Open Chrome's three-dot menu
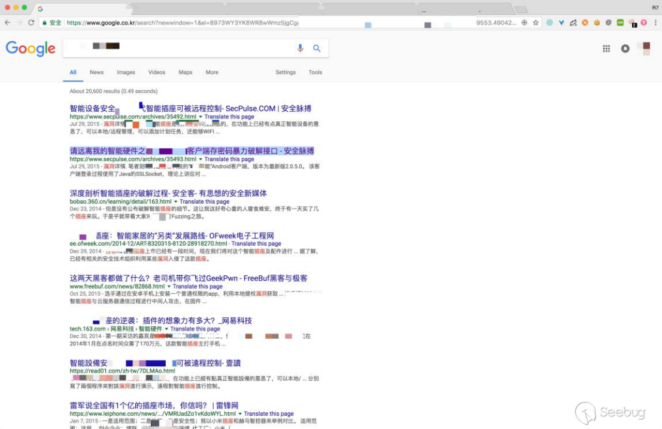 655,23
